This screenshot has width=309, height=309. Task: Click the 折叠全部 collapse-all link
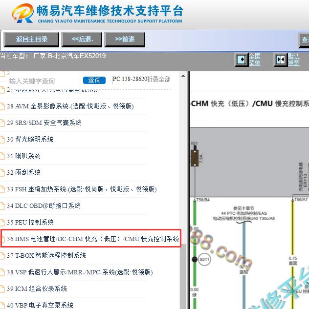[x=159, y=79]
